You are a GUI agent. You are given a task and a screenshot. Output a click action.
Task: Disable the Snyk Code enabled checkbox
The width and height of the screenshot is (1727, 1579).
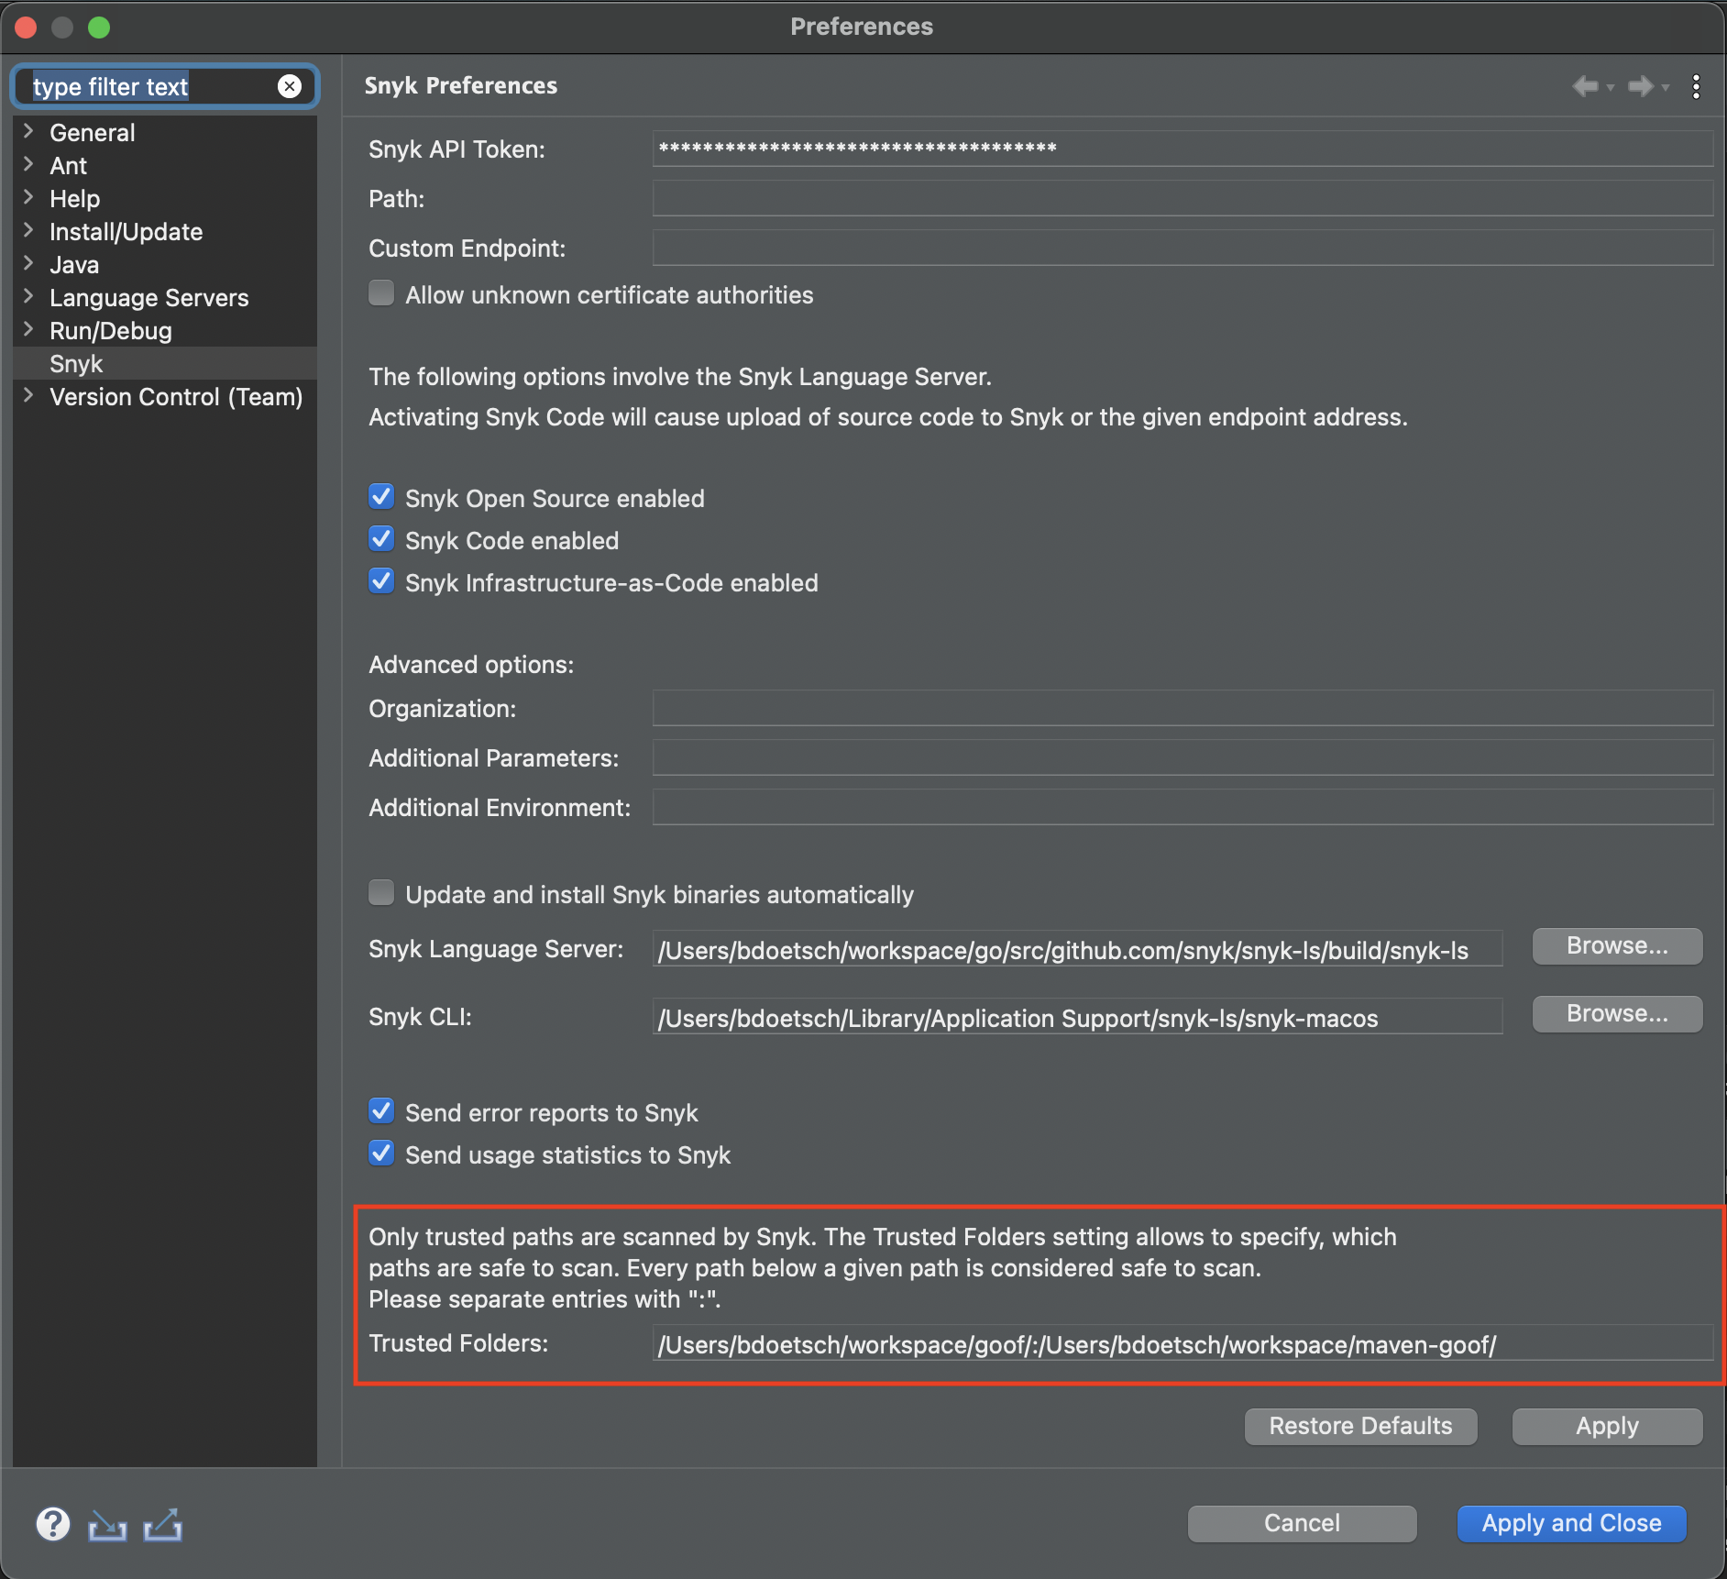381,539
